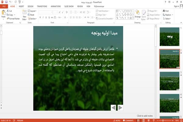Switch to the DESIGN tab

30,6
